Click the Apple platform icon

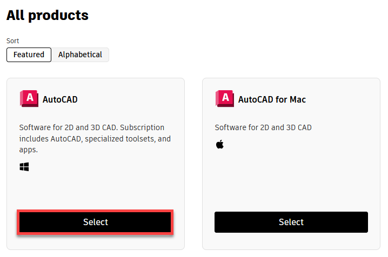pyautogui.click(x=220, y=144)
